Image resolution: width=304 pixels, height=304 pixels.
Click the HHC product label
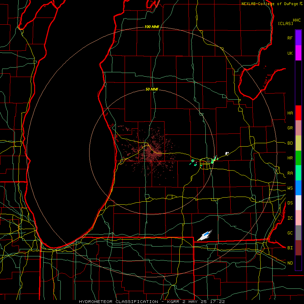(x=297, y=20)
